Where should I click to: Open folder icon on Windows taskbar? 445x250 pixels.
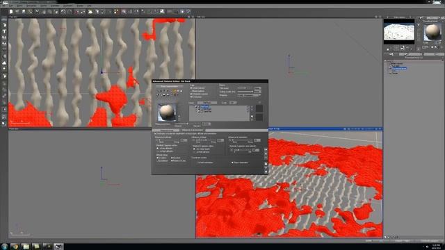[x=26, y=247]
